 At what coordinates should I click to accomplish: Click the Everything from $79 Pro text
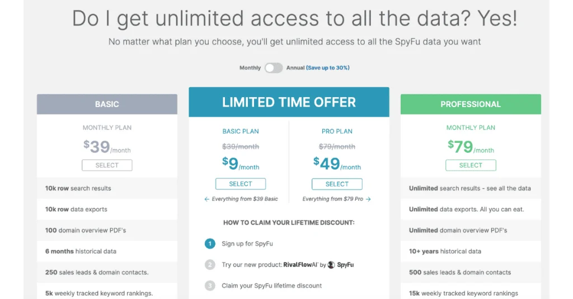click(x=332, y=199)
